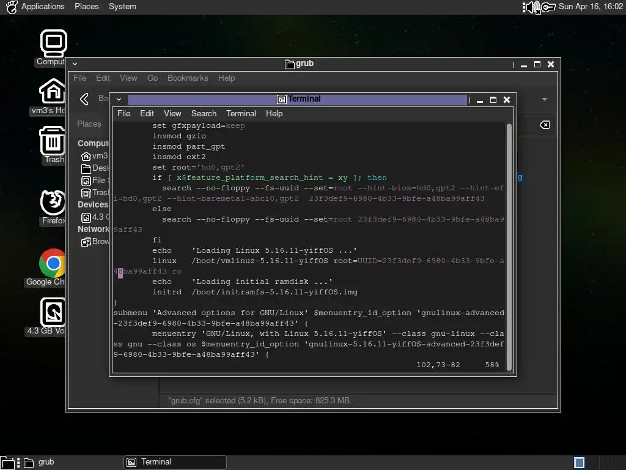The height and width of the screenshot is (470, 626).
Task: Open Bookmarks menu in grub window
Action: point(188,78)
